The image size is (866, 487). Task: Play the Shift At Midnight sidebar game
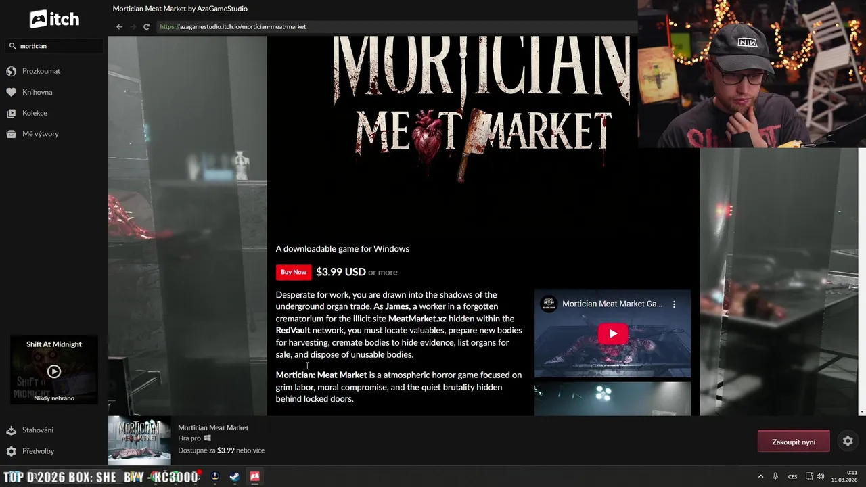coord(54,371)
